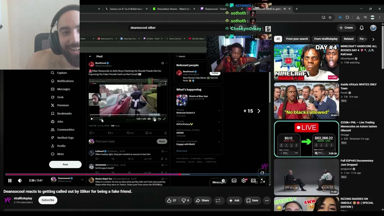Open Chrome downloads
Viewport: 384px width, 216px height.
click(x=358, y=17)
